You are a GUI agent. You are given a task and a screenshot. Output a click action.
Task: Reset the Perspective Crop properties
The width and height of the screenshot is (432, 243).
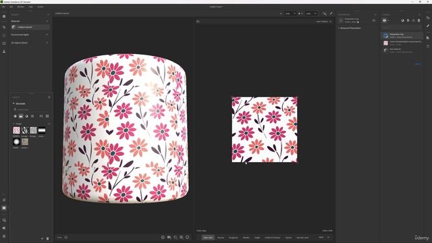374,20
